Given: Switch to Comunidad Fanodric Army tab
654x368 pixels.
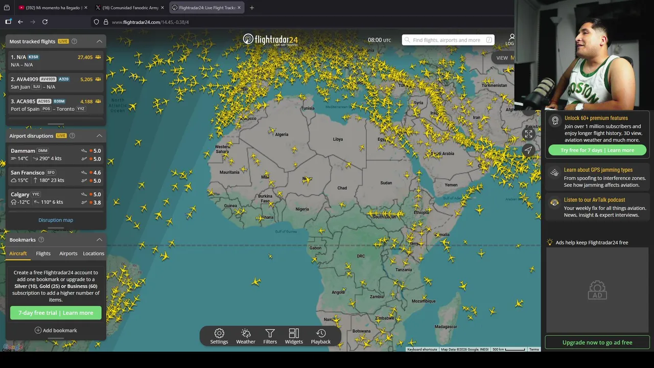Looking at the screenshot, I should [x=130, y=8].
